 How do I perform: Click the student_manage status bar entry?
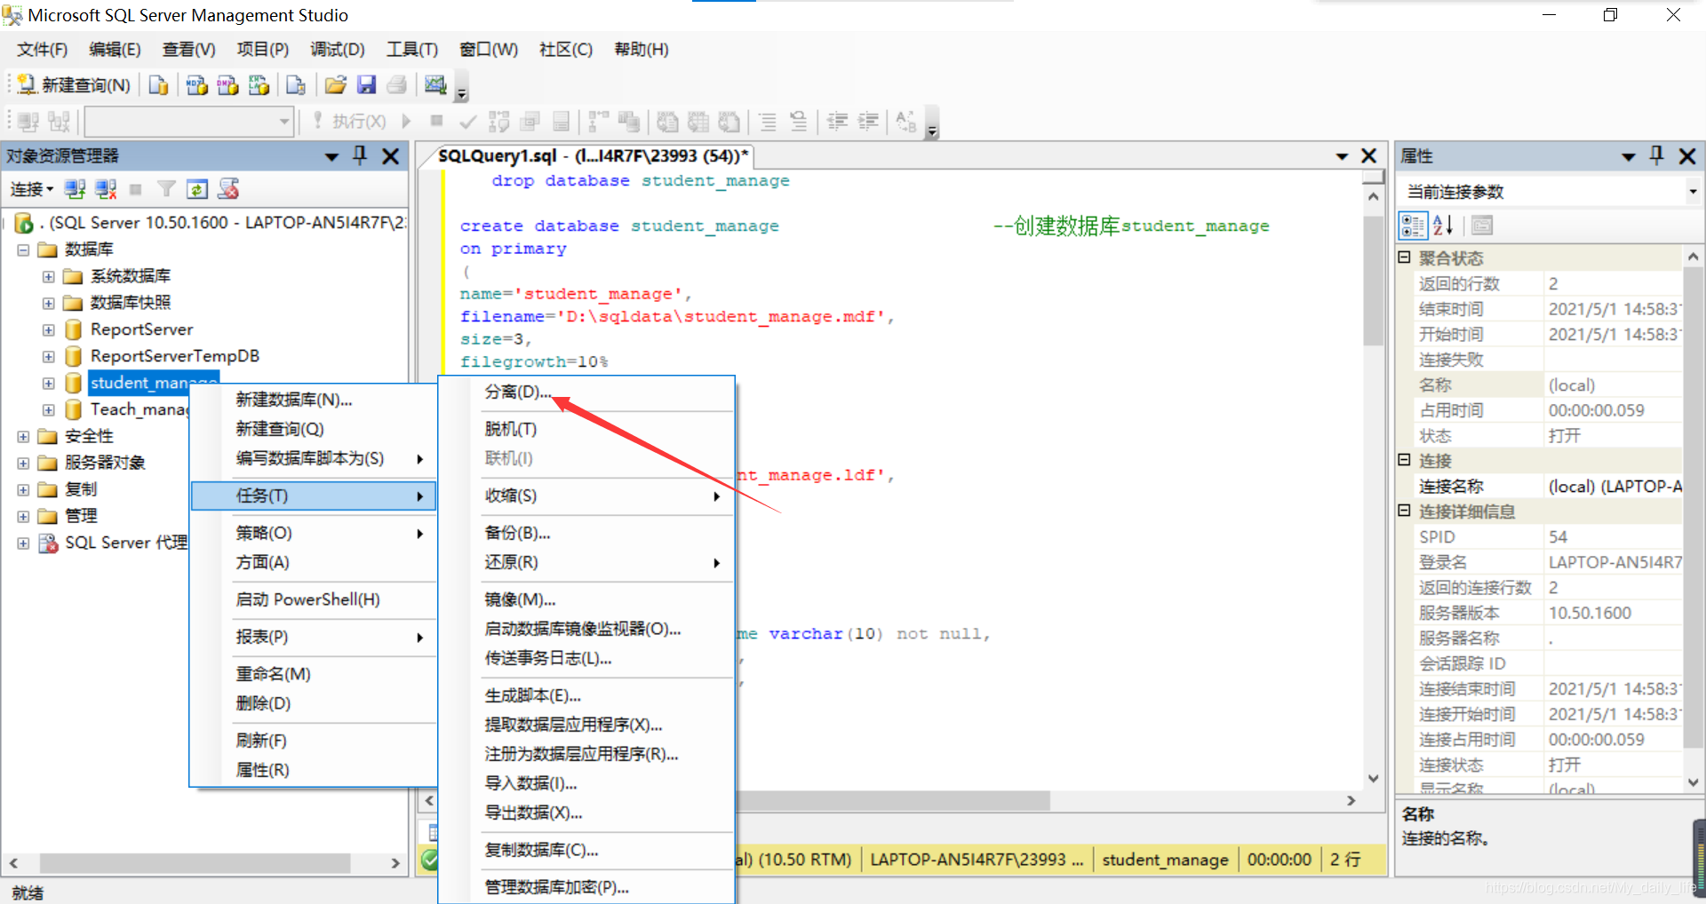tap(1165, 860)
